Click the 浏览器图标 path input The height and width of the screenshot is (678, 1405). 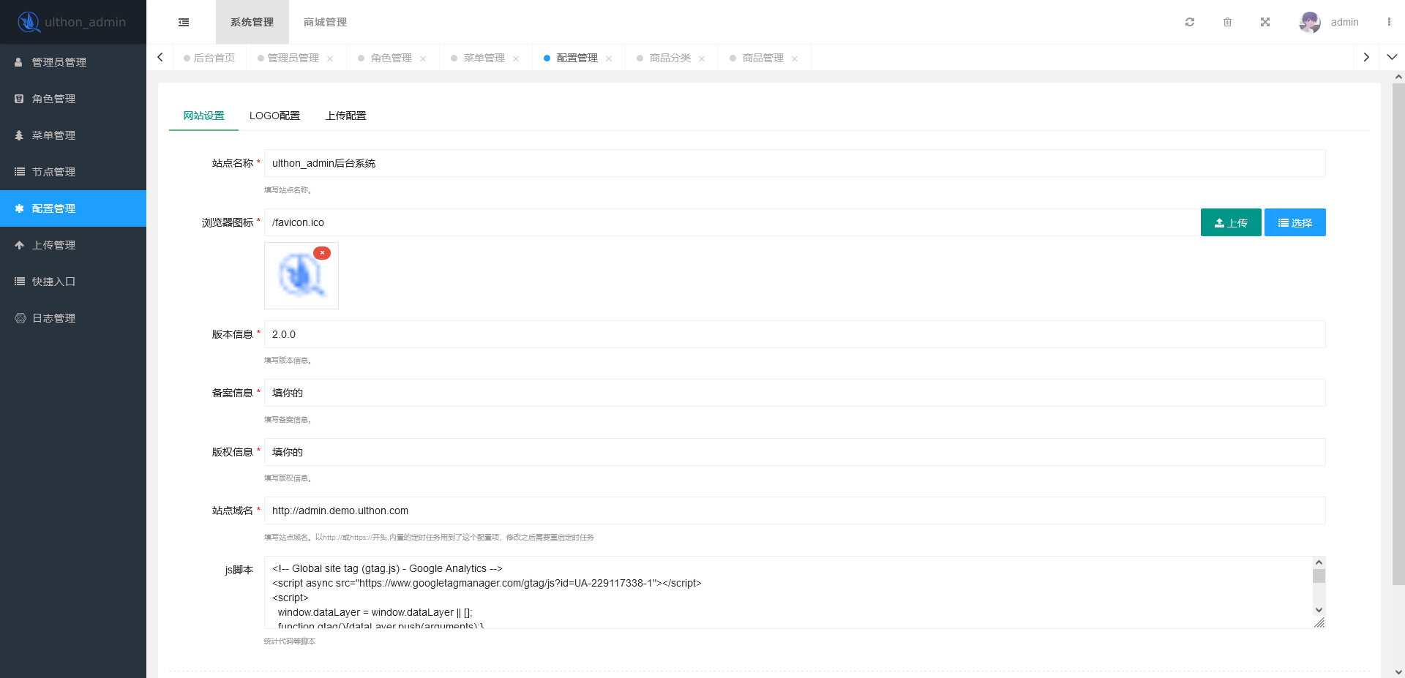coord(732,222)
